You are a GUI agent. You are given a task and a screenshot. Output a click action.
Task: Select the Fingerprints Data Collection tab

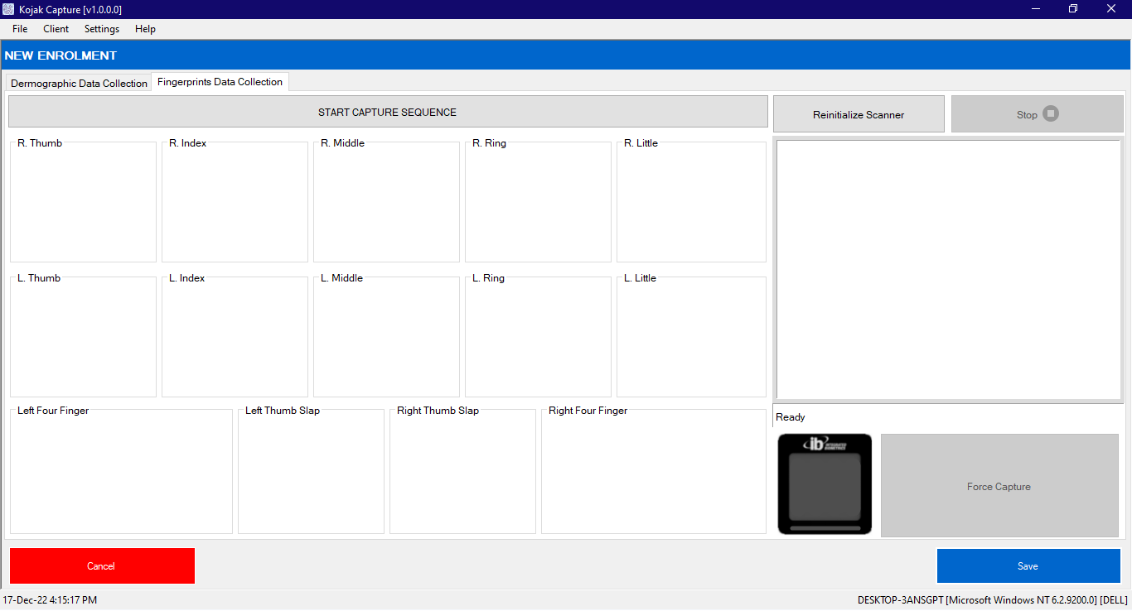pyautogui.click(x=220, y=82)
